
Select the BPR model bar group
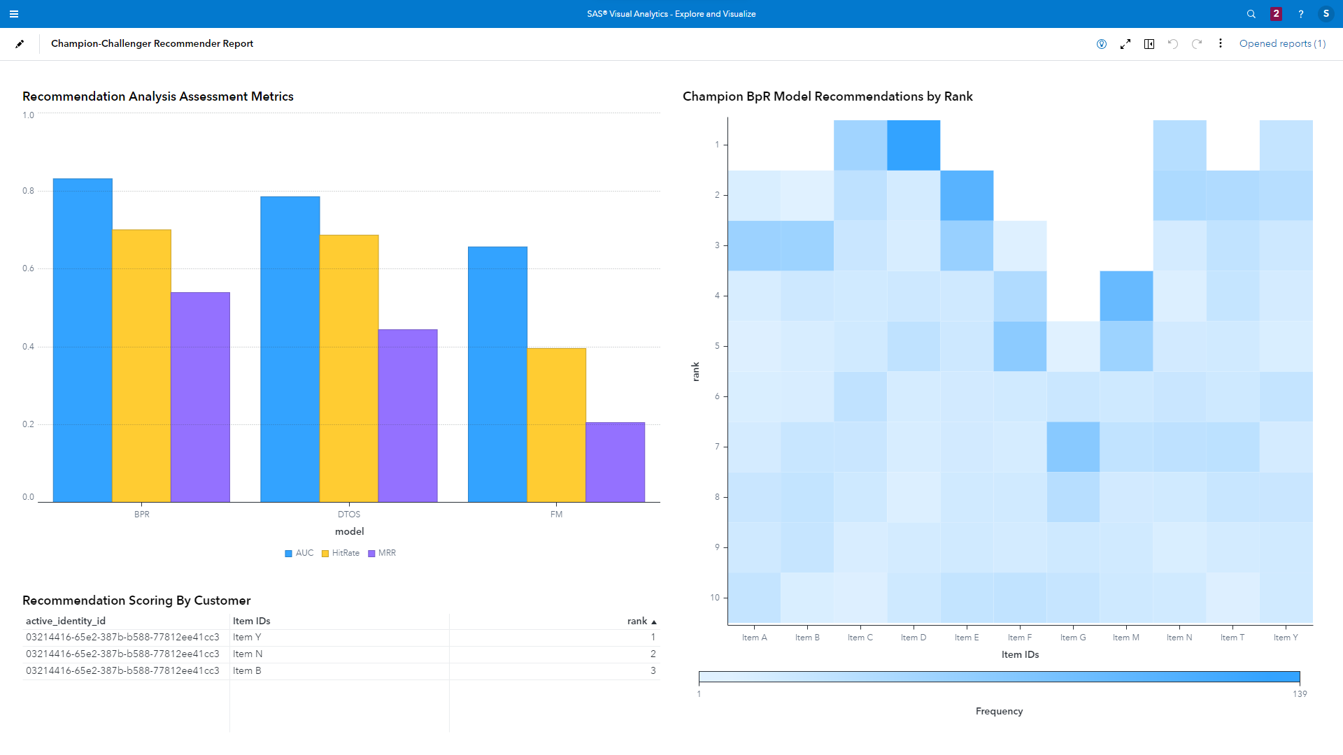pos(141,350)
